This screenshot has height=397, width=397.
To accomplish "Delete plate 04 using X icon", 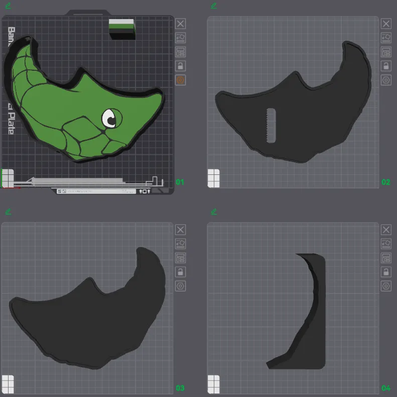I will (386, 230).
